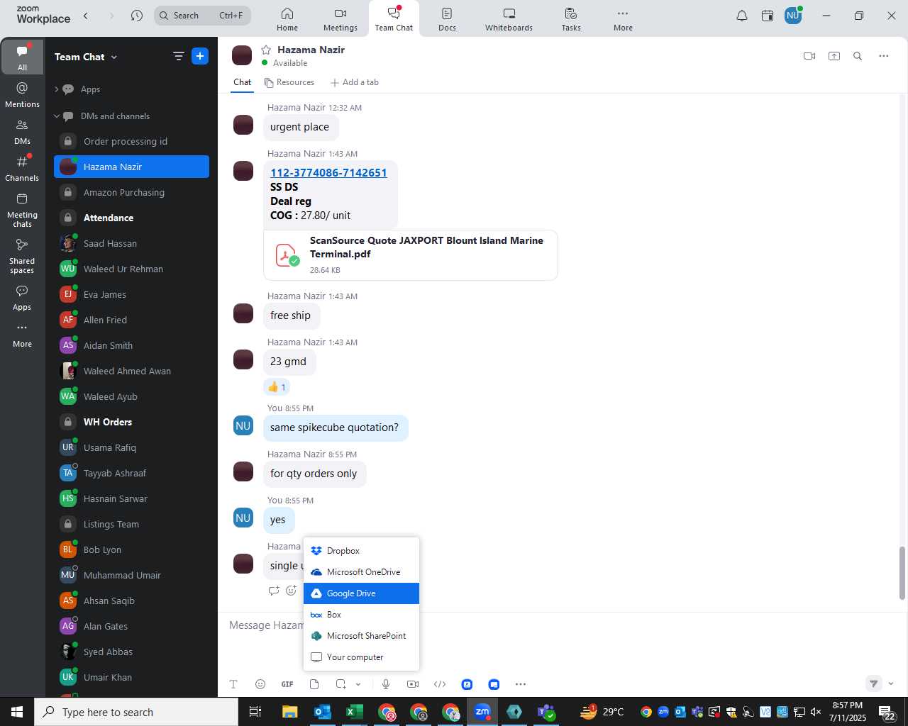Record an audio message
908x726 pixels.
[x=386, y=684]
